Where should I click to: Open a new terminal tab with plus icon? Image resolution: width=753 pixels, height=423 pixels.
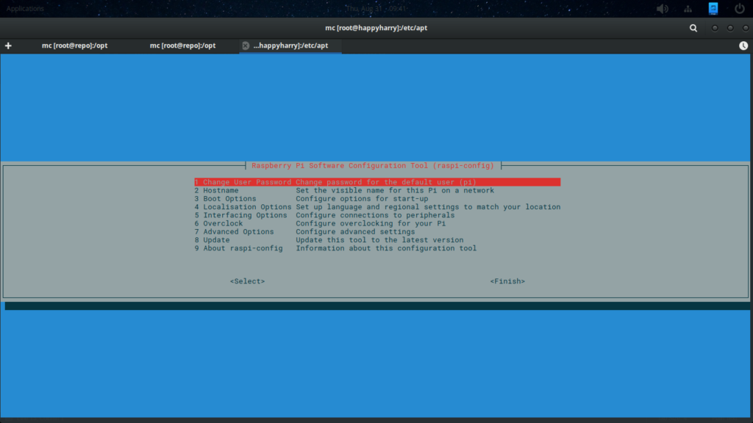point(8,46)
